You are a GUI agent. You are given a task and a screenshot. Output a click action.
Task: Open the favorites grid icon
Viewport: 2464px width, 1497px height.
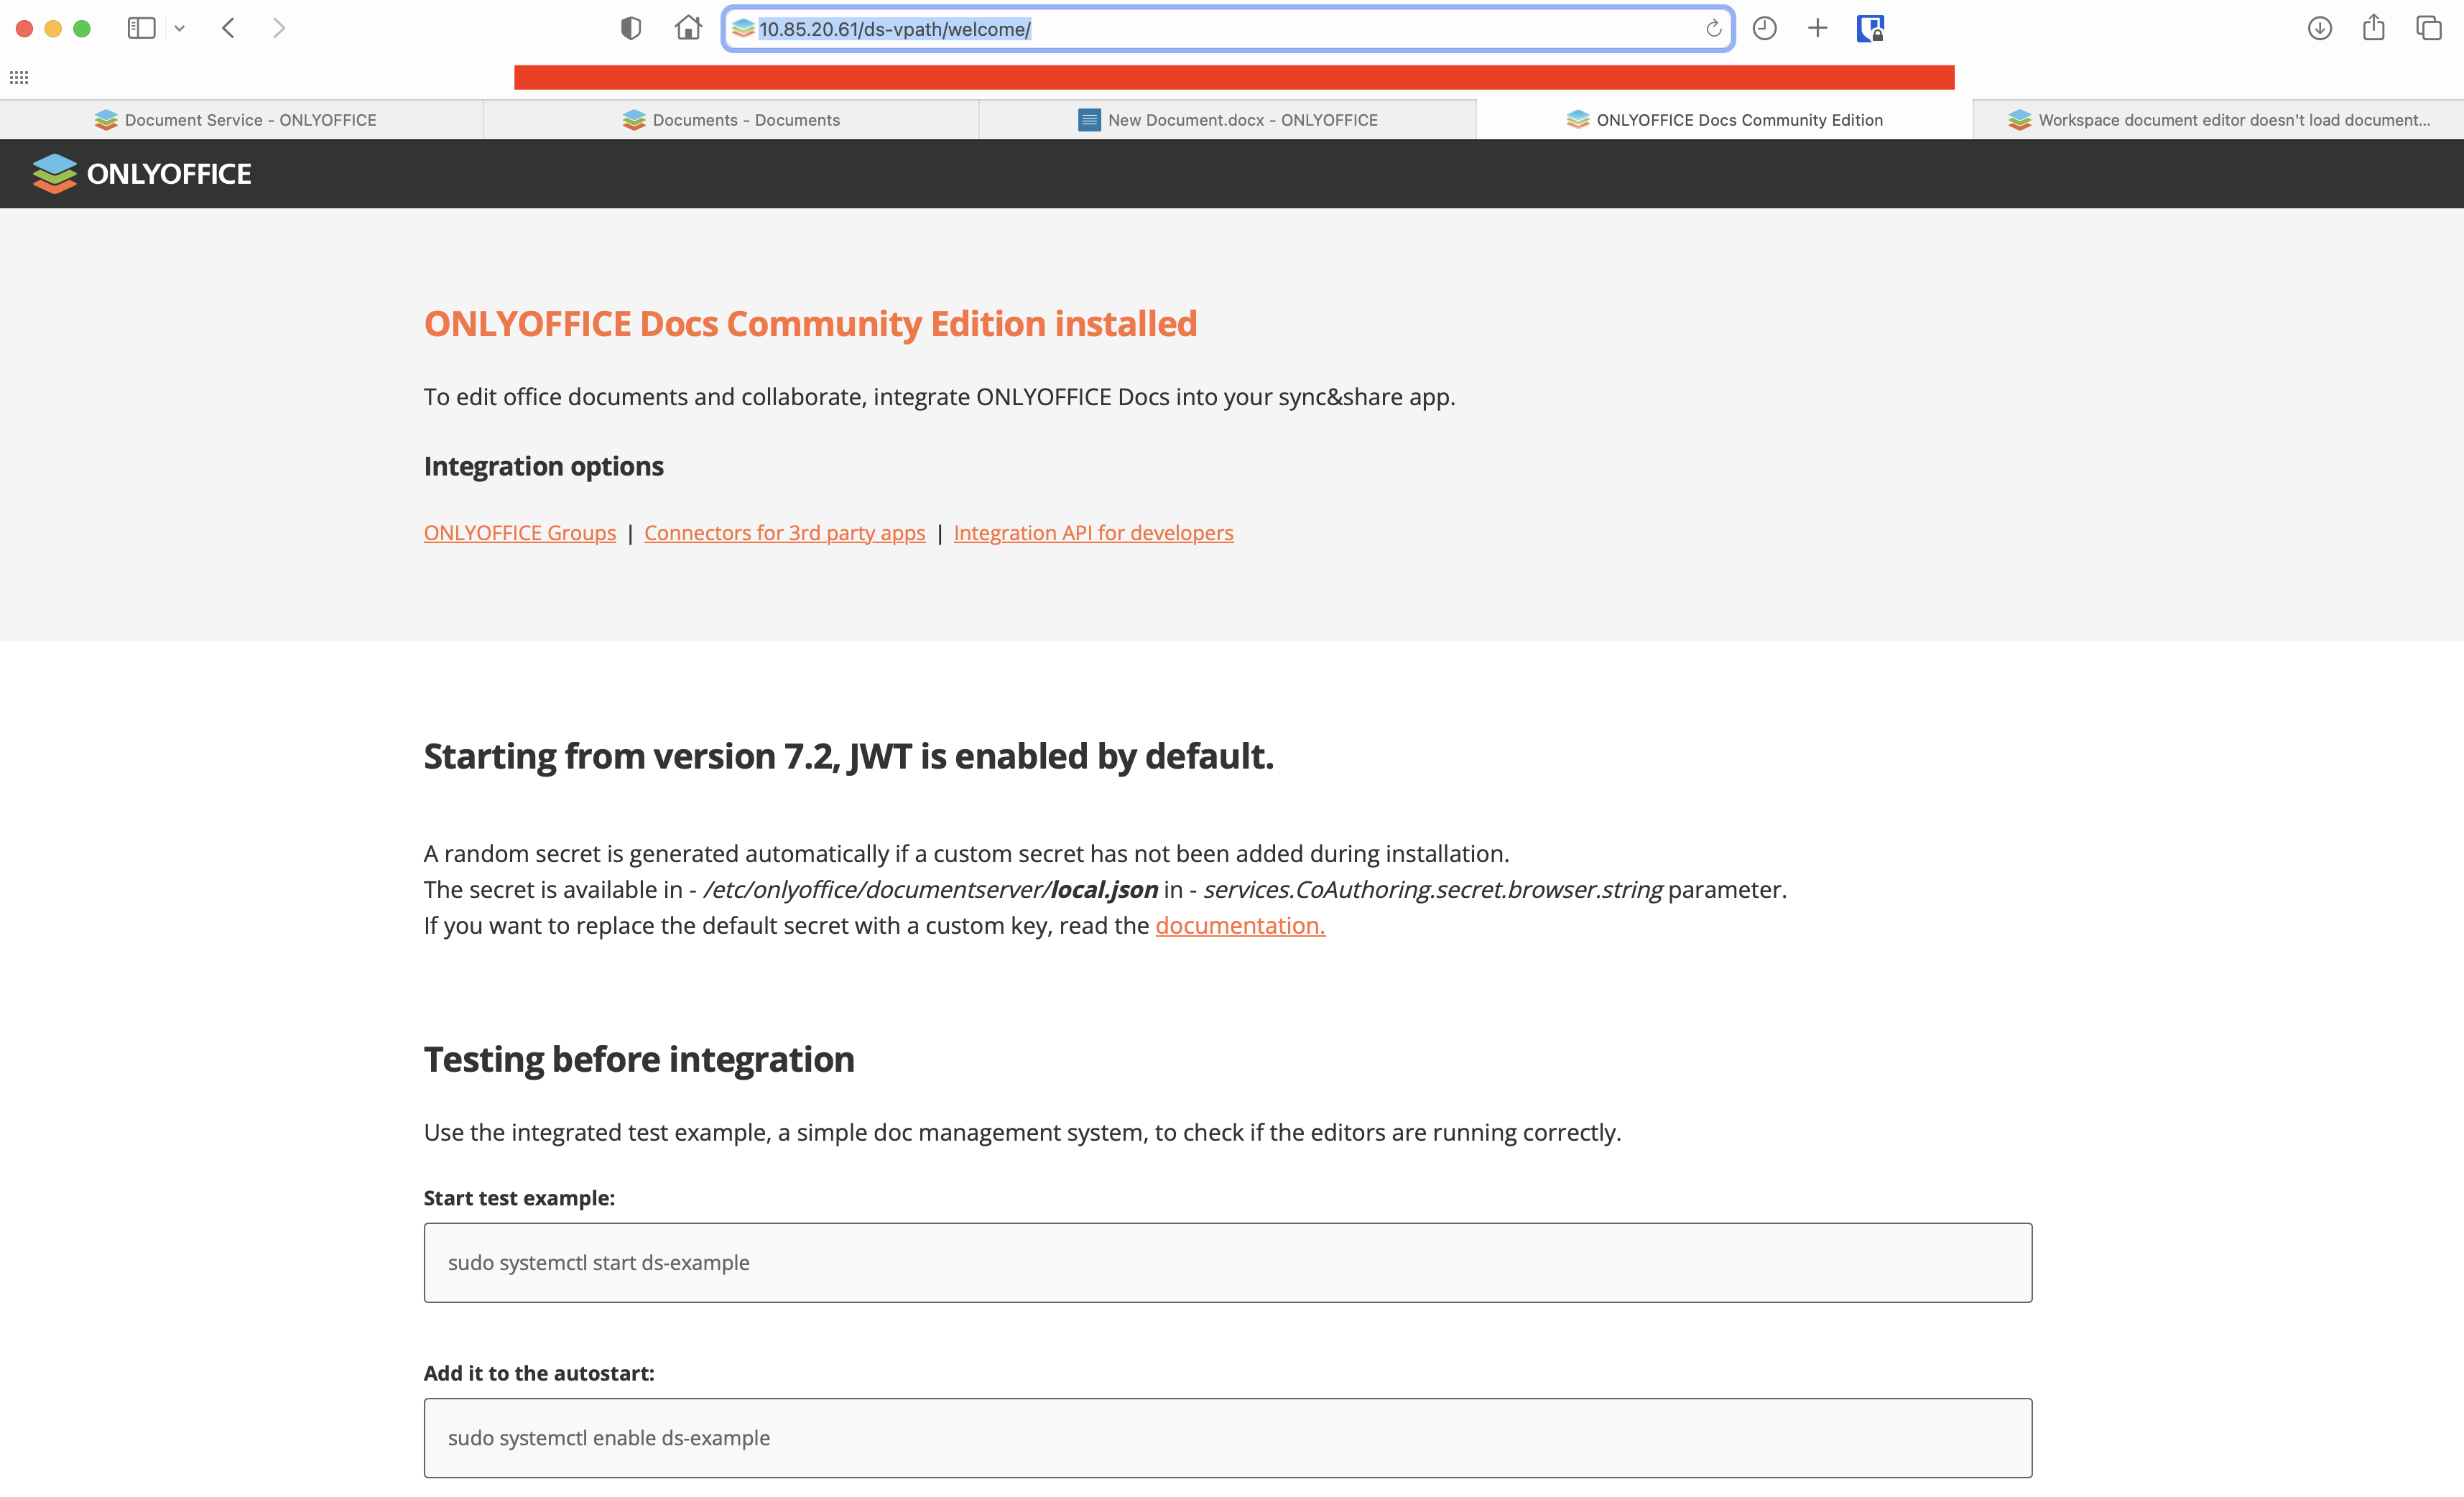pyautogui.click(x=19, y=77)
